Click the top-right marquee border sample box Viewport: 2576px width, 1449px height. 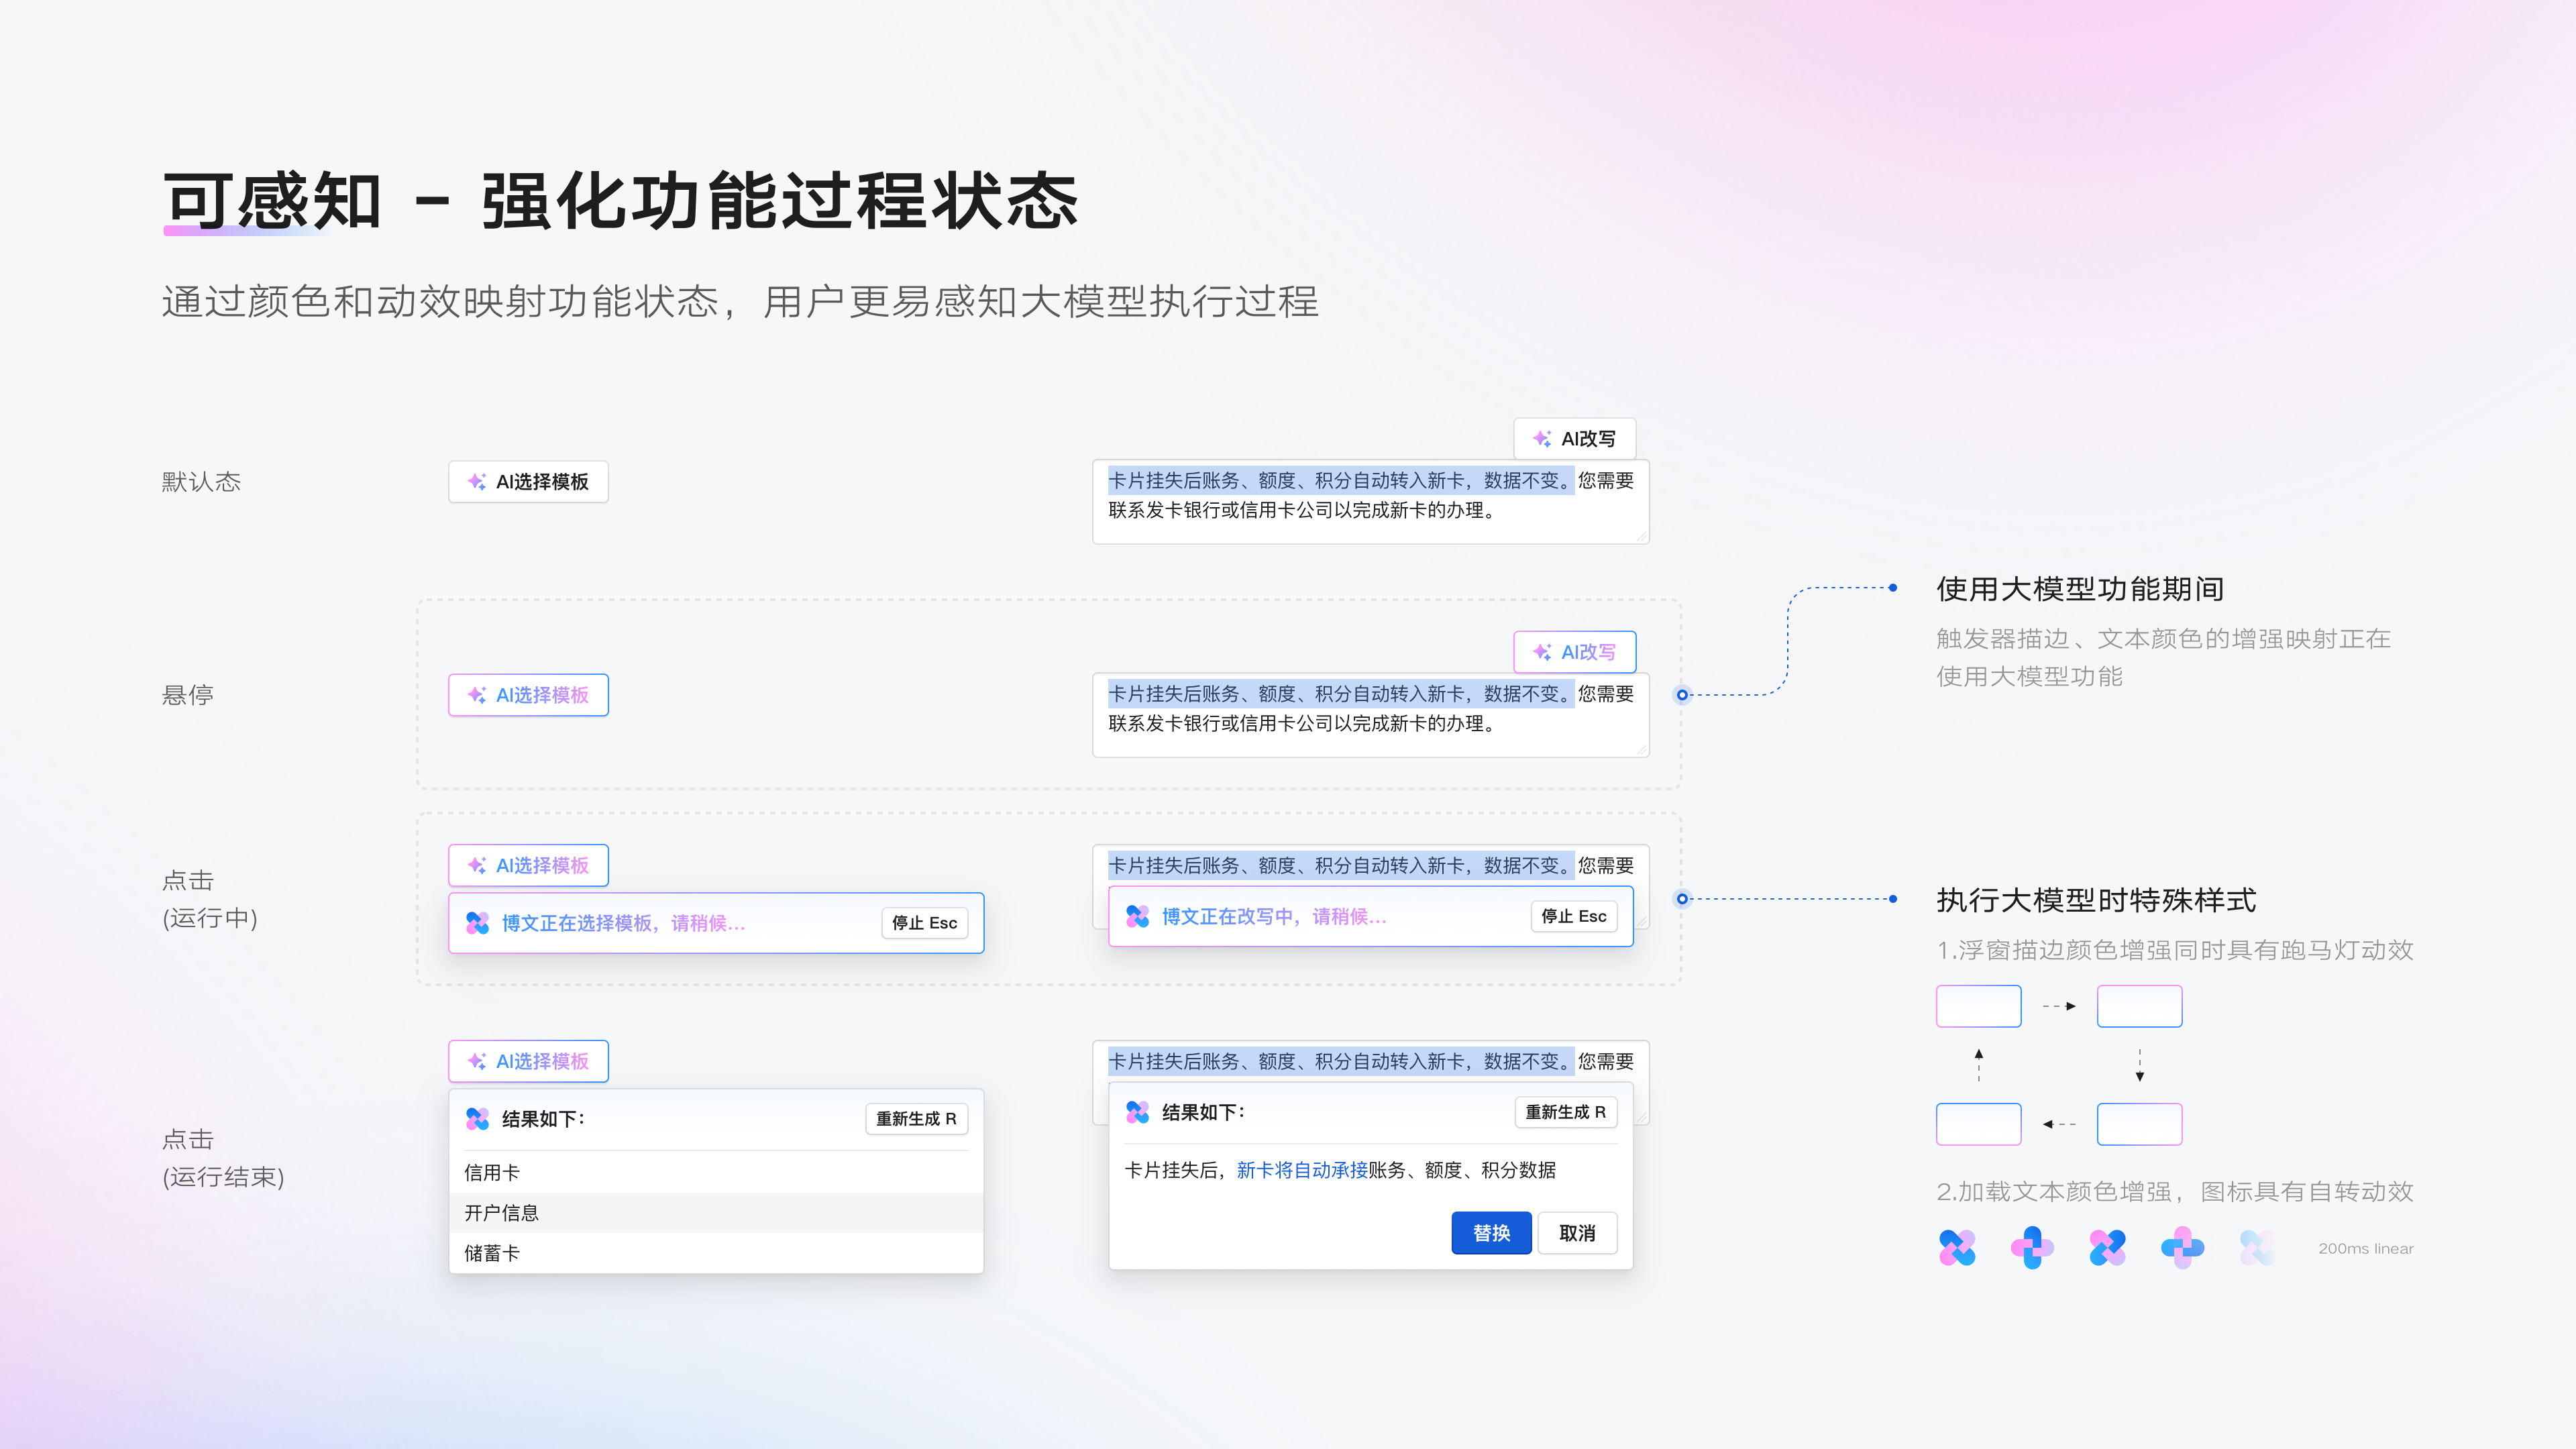point(2139,1006)
